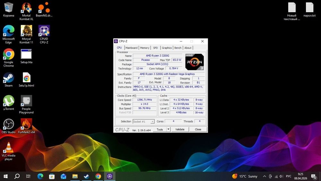Switch to the Mainboard tab
The height and width of the screenshot is (181, 321).
coord(131,48)
